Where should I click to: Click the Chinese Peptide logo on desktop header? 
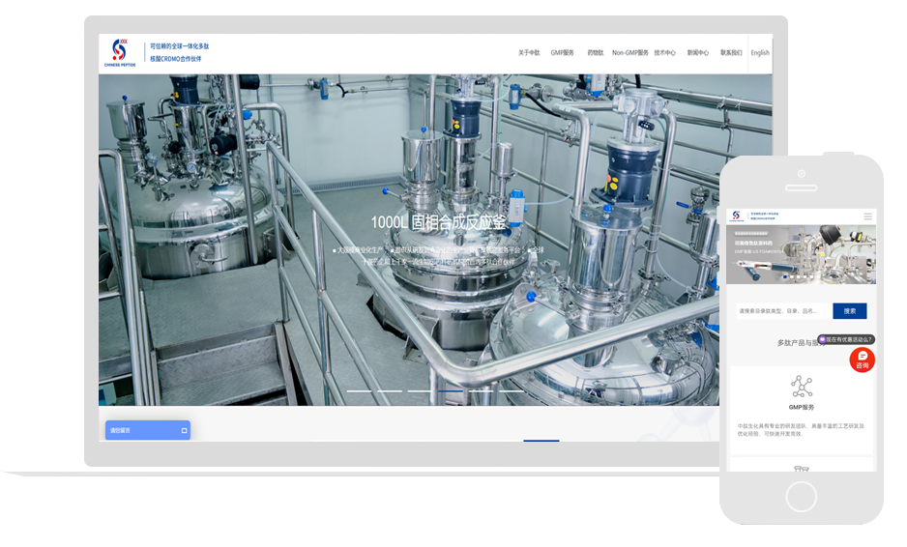pos(120,53)
